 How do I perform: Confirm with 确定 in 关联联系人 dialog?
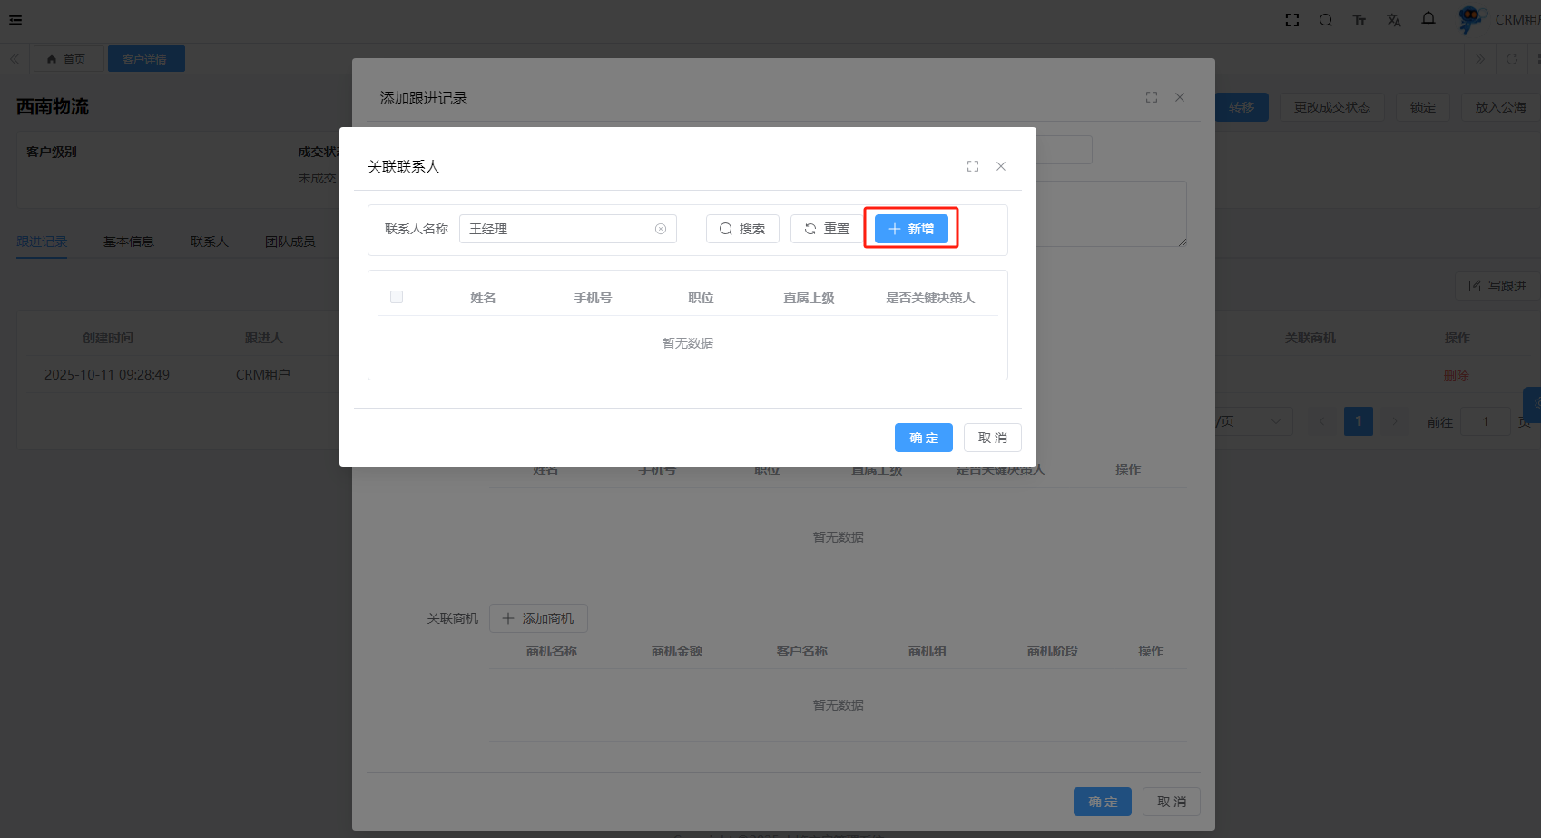click(x=923, y=438)
